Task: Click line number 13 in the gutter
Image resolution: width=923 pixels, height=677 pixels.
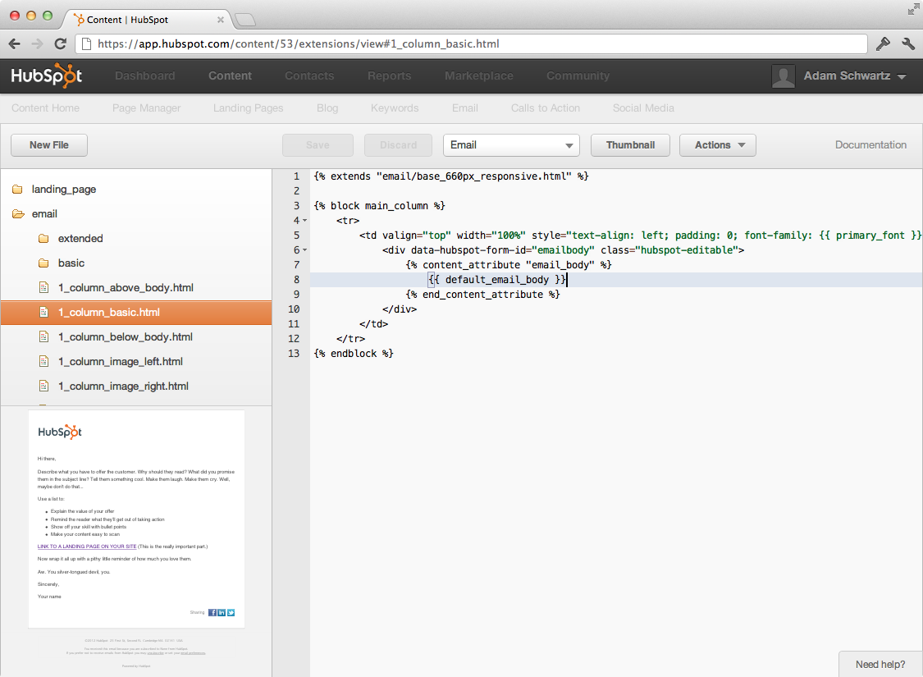Action: tap(294, 353)
